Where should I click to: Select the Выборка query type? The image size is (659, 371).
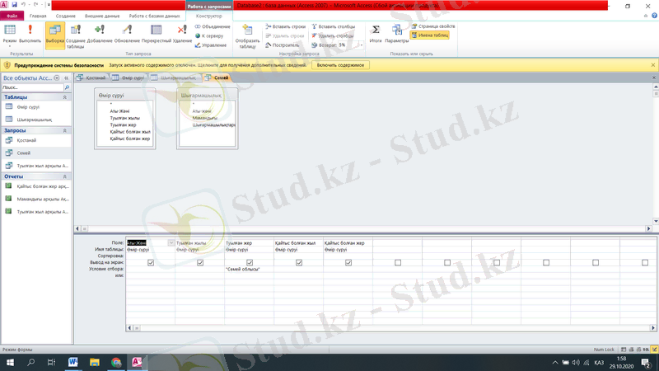tap(54, 35)
